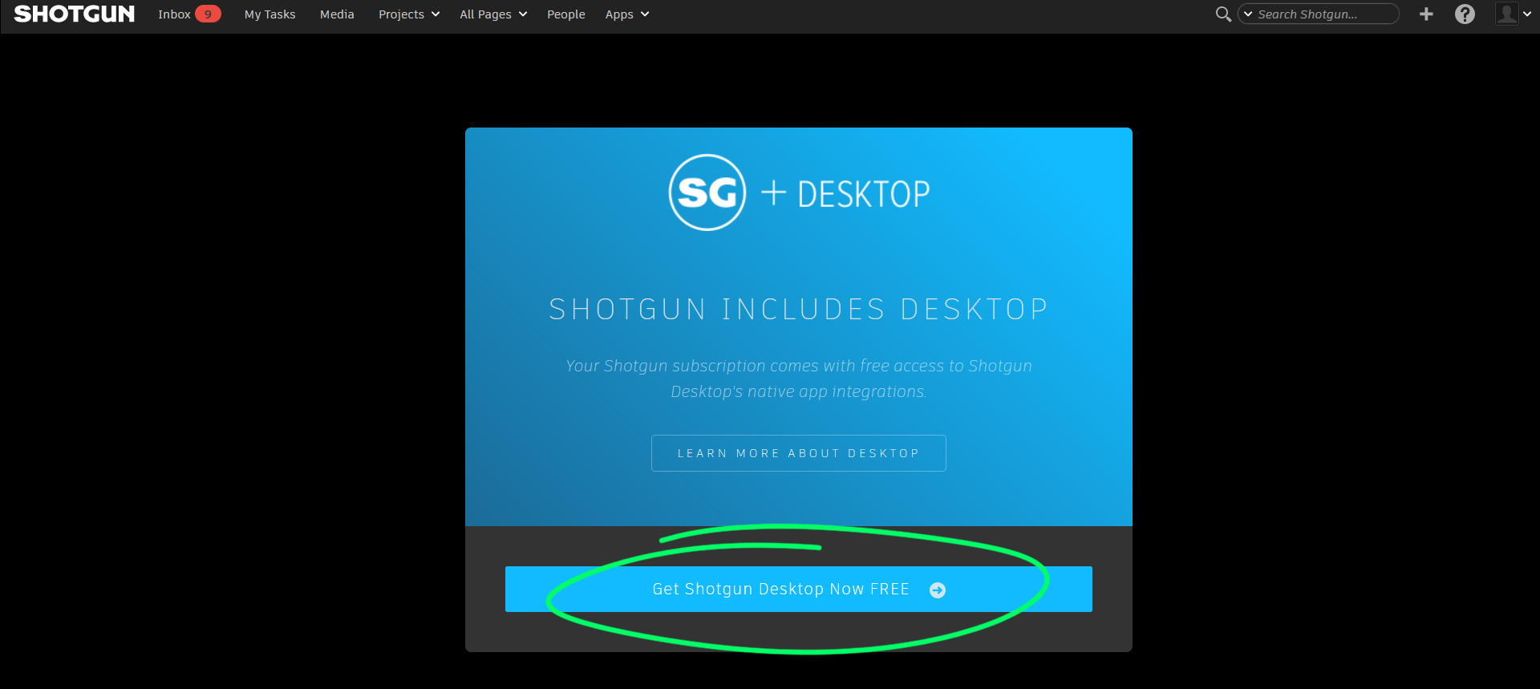Viewport: 1540px width, 689px height.
Task: Open the Media page
Action: (x=337, y=14)
